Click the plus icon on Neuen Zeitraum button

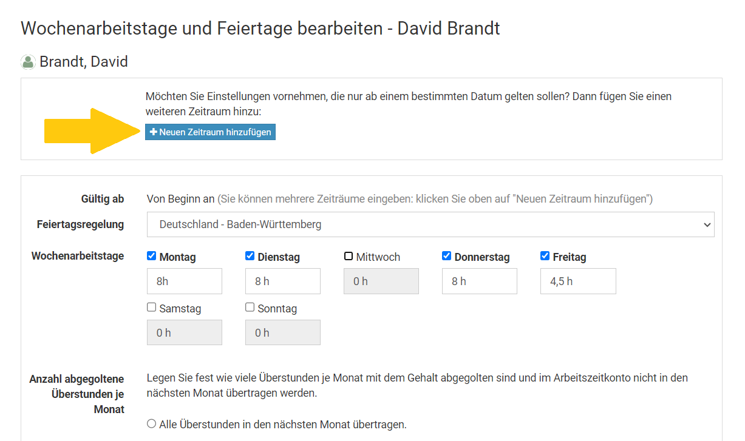point(154,132)
